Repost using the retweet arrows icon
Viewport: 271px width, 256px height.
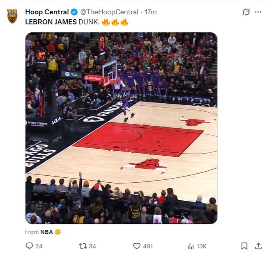click(83, 246)
